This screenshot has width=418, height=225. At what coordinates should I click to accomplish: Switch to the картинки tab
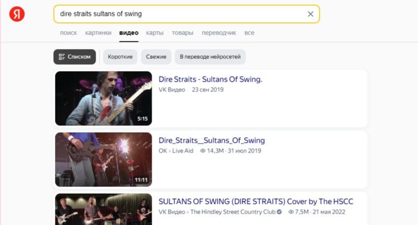point(98,33)
